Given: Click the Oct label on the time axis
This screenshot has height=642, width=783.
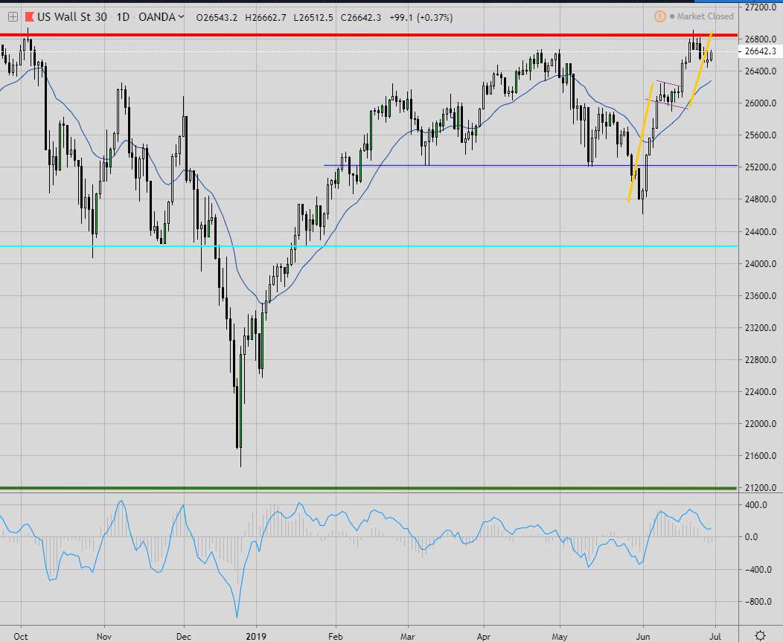Looking at the screenshot, I should coord(21,637).
